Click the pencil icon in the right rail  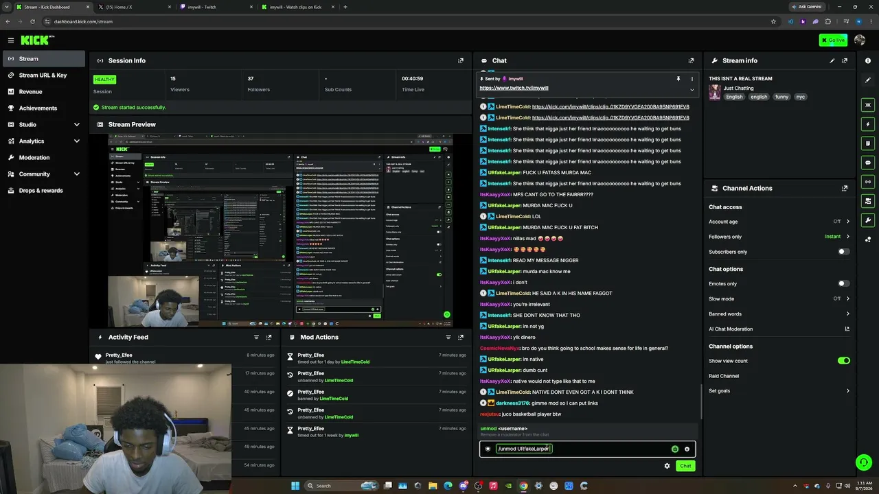pyautogui.click(x=868, y=80)
